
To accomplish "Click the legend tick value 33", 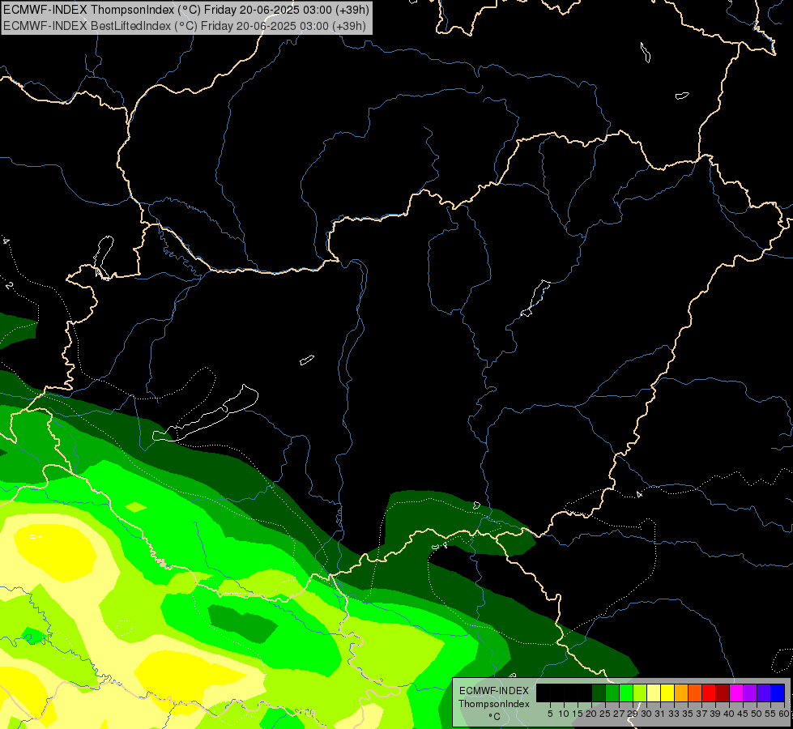I will [x=674, y=714].
